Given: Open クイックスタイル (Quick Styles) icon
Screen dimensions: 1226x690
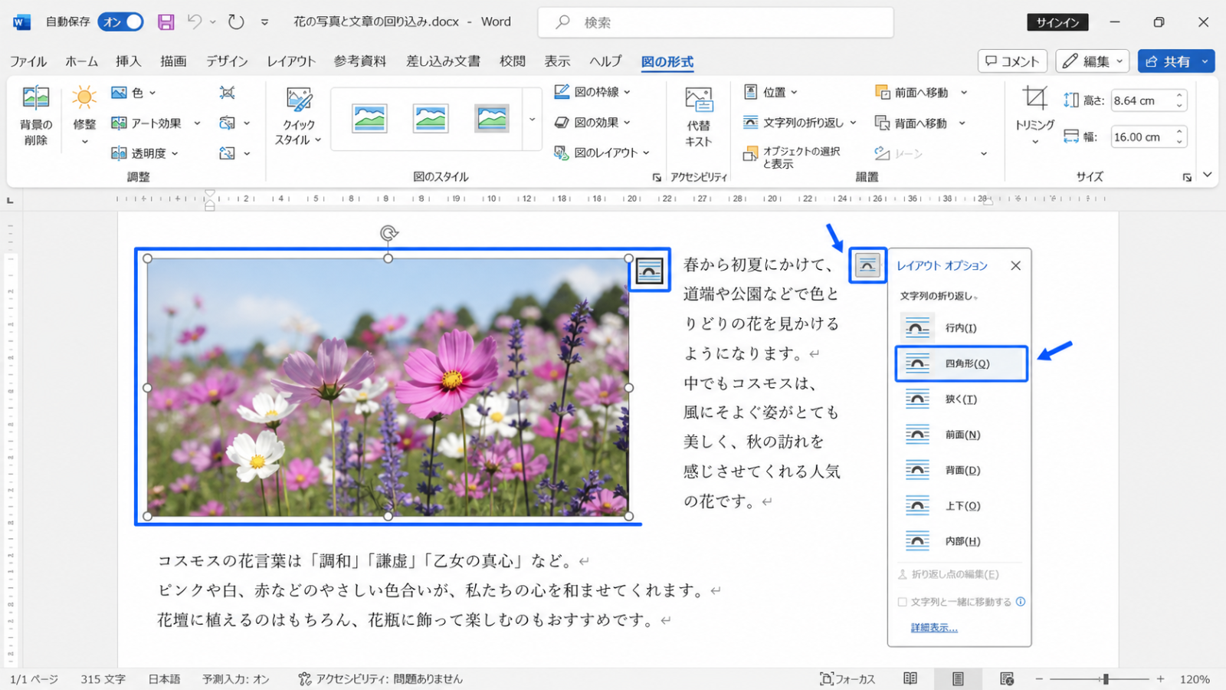Looking at the screenshot, I should [299, 100].
